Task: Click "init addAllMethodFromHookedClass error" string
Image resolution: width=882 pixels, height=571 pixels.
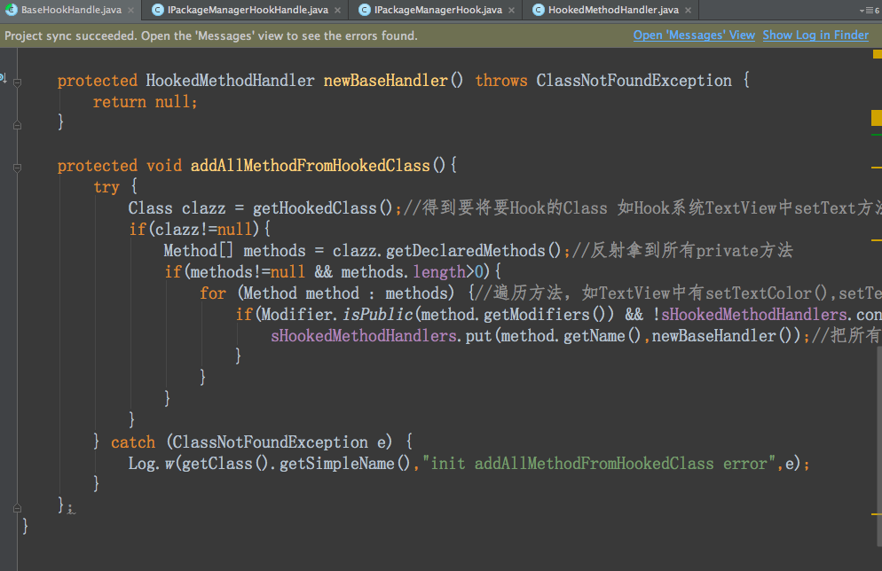Action: coord(598,464)
